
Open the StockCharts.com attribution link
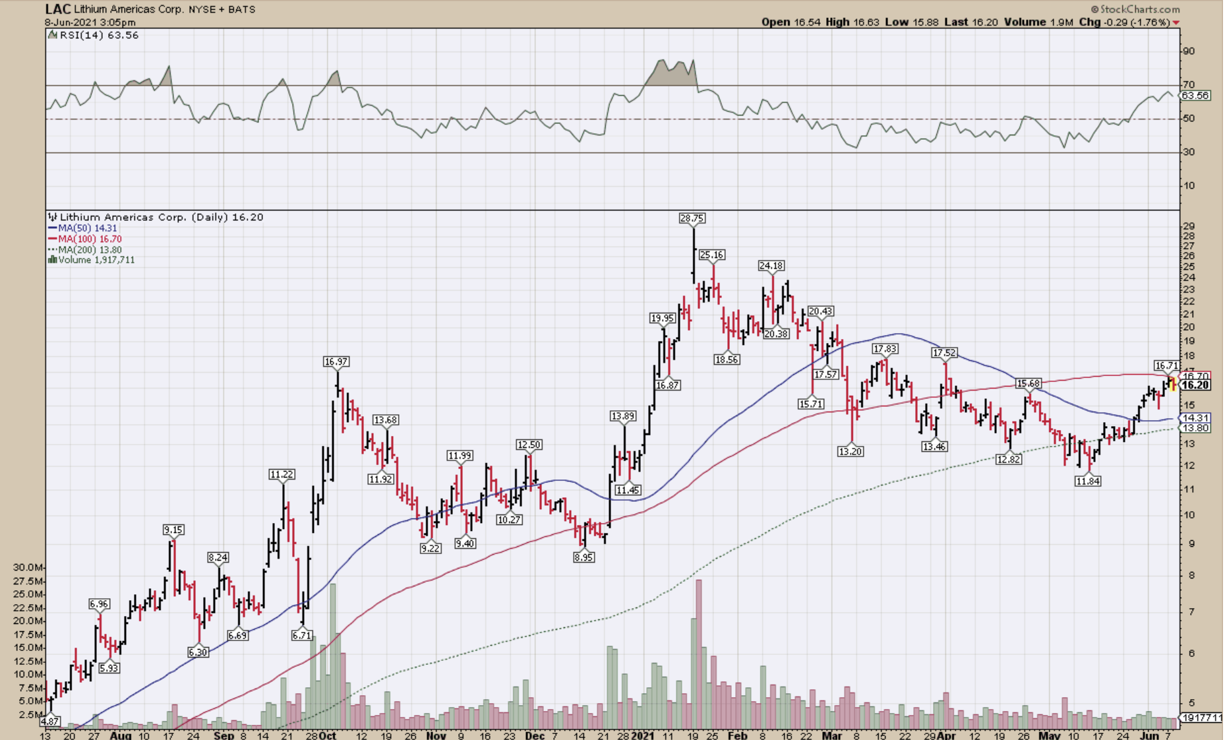coord(1135,9)
